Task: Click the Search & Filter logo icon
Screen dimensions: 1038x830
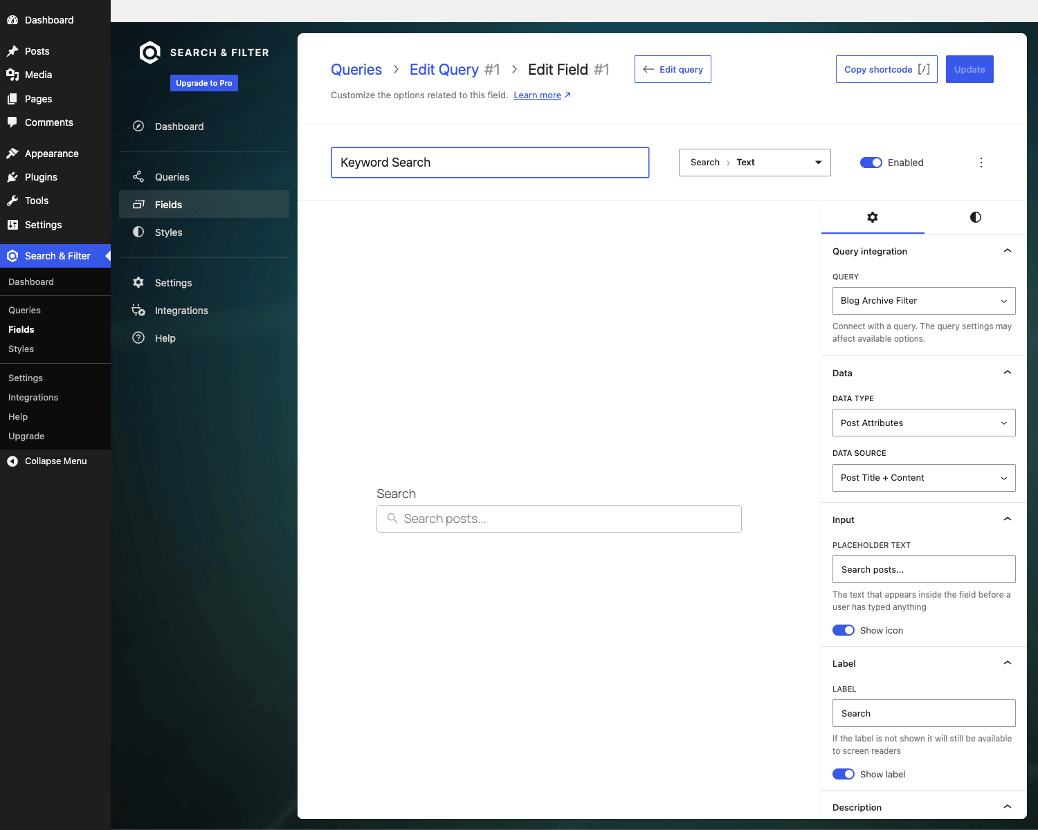Action: click(x=149, y=53)
